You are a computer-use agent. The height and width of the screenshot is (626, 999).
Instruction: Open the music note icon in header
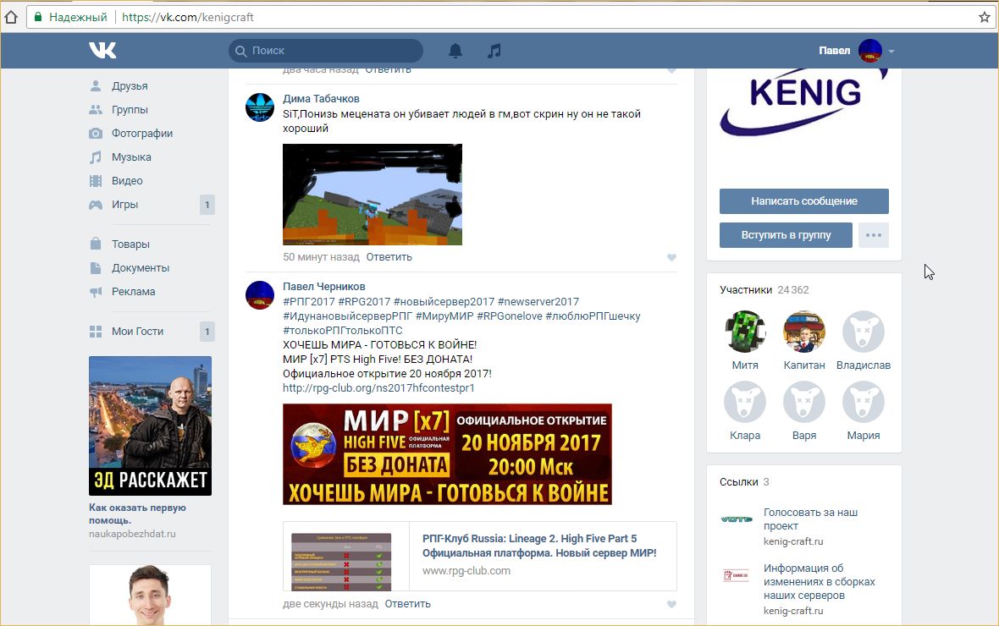(494, 51)
